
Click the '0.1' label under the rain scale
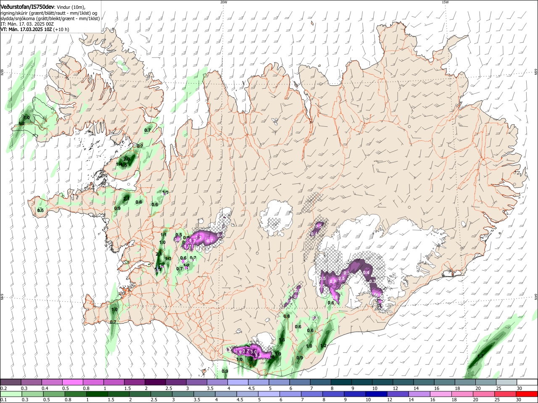click(x=3, y=400)
